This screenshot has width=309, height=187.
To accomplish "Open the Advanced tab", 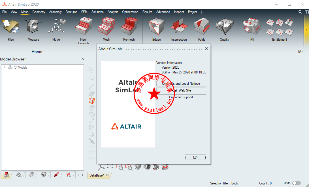I will tap(163, 12).
